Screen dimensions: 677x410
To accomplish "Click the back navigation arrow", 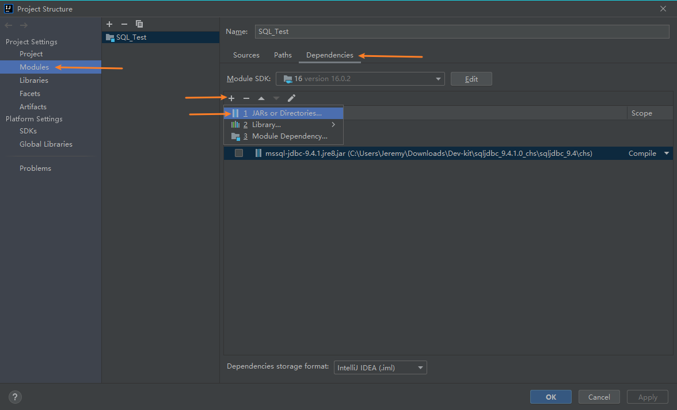I will click(8, 25).
